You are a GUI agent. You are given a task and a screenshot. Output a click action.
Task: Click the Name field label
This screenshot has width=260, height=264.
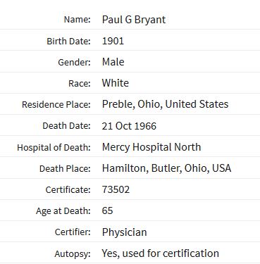[77, 20]
